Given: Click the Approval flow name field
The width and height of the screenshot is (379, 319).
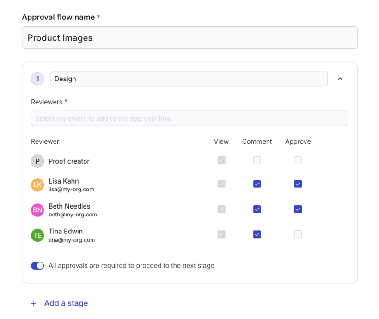Looking at the screenshot, I should click(189, 37).
